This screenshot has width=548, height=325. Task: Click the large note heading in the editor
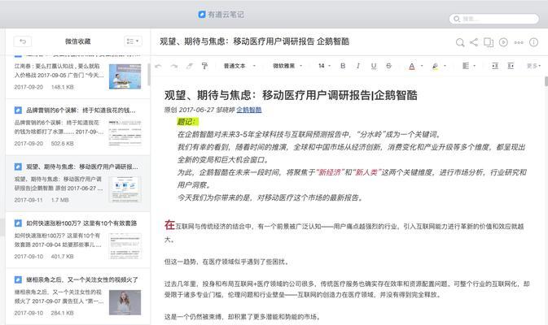tap(291, 95)
